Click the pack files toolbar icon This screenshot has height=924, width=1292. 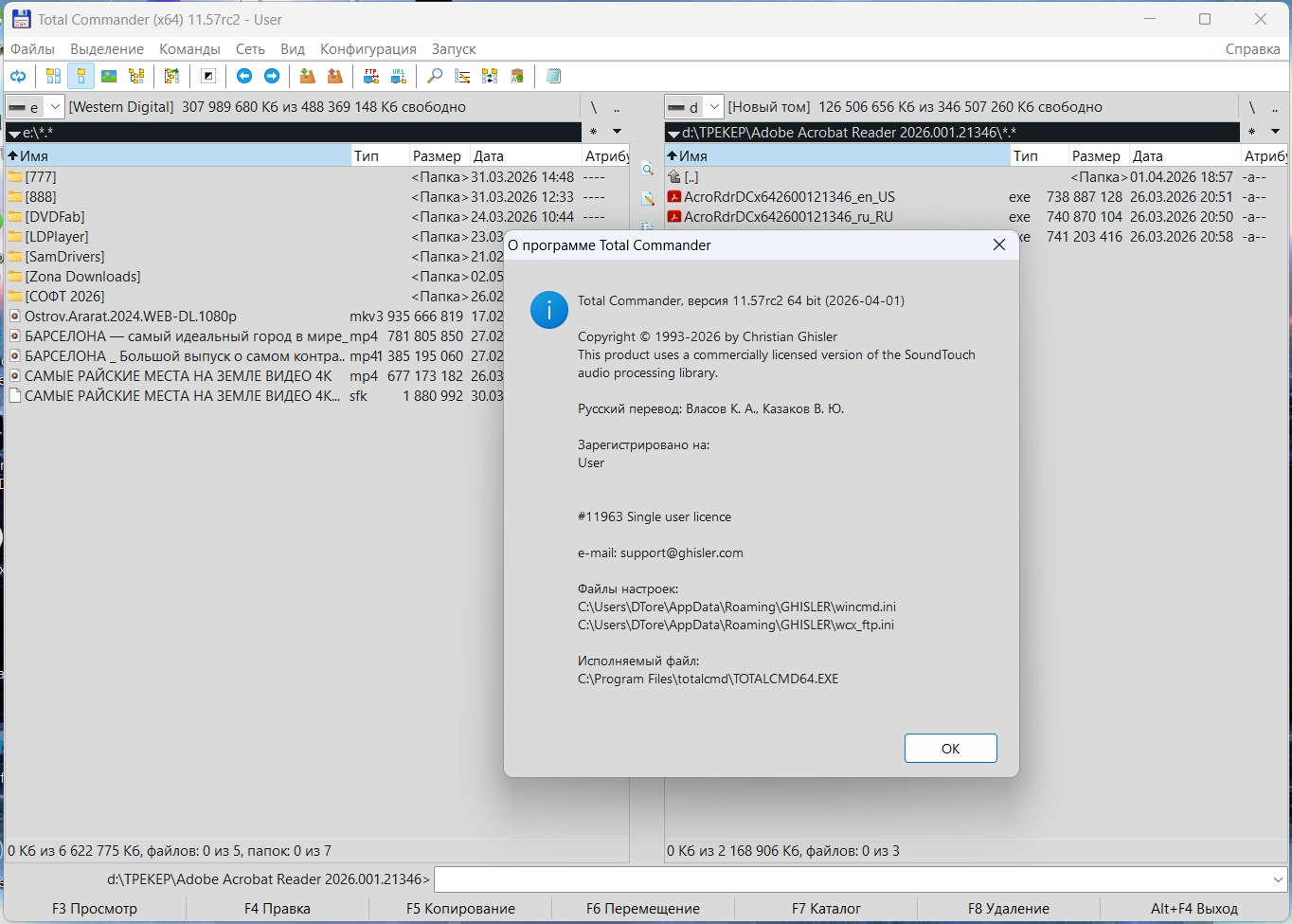coord(307,76)
